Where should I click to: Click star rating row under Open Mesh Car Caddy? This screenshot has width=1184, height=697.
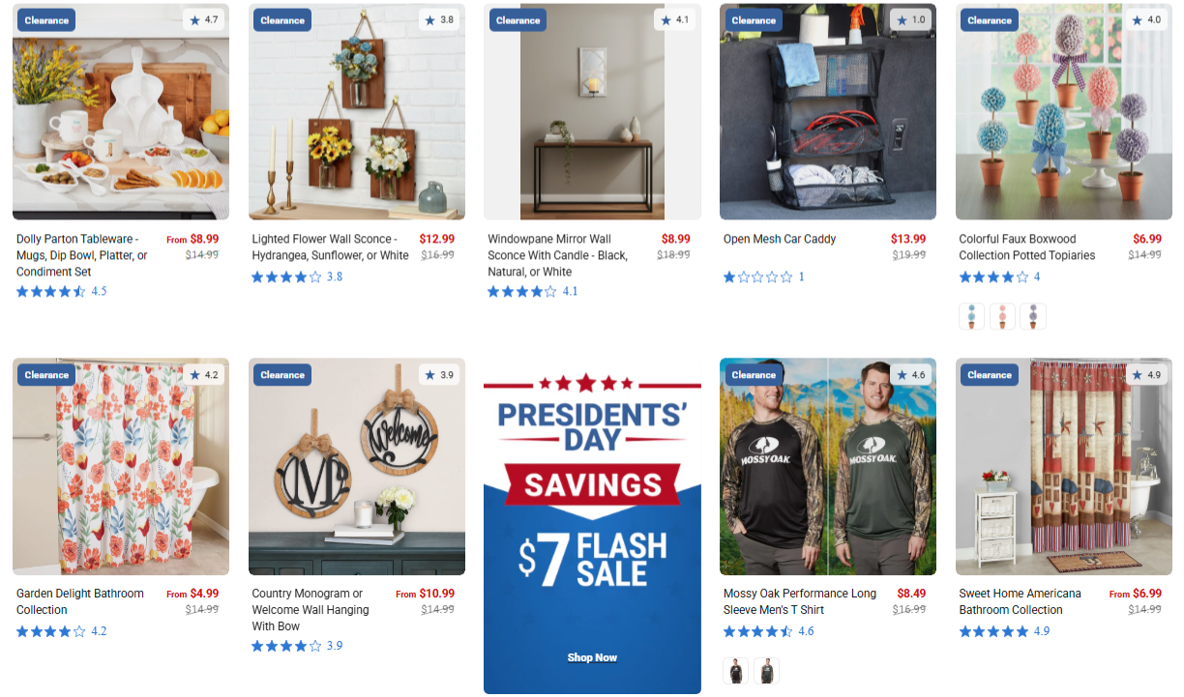click(764, 277)
